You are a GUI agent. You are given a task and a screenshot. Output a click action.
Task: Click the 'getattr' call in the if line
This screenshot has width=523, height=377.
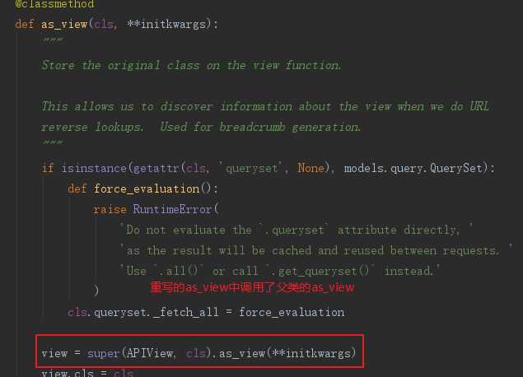[x=156, y=168]
